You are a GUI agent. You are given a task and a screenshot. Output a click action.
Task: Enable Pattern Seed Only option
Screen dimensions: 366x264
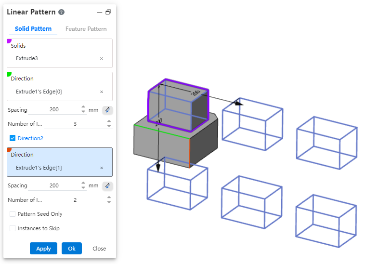click(x=13, y=214)
